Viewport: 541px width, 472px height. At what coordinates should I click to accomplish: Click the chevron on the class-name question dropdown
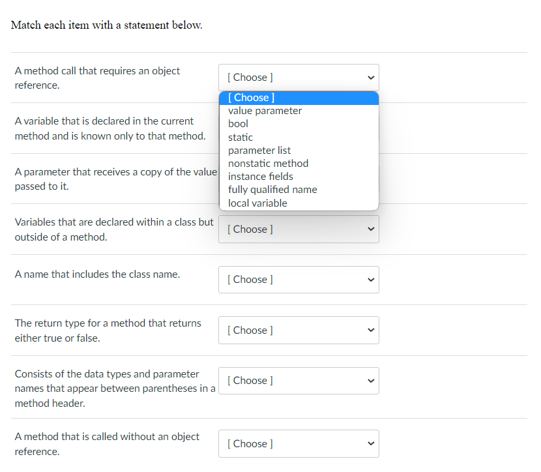(x=371, y=279)
